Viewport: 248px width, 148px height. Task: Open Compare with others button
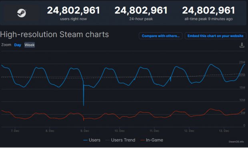pos(160,36)
